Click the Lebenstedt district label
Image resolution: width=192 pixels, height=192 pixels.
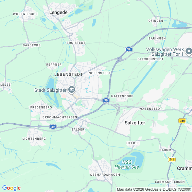point(68,74)
